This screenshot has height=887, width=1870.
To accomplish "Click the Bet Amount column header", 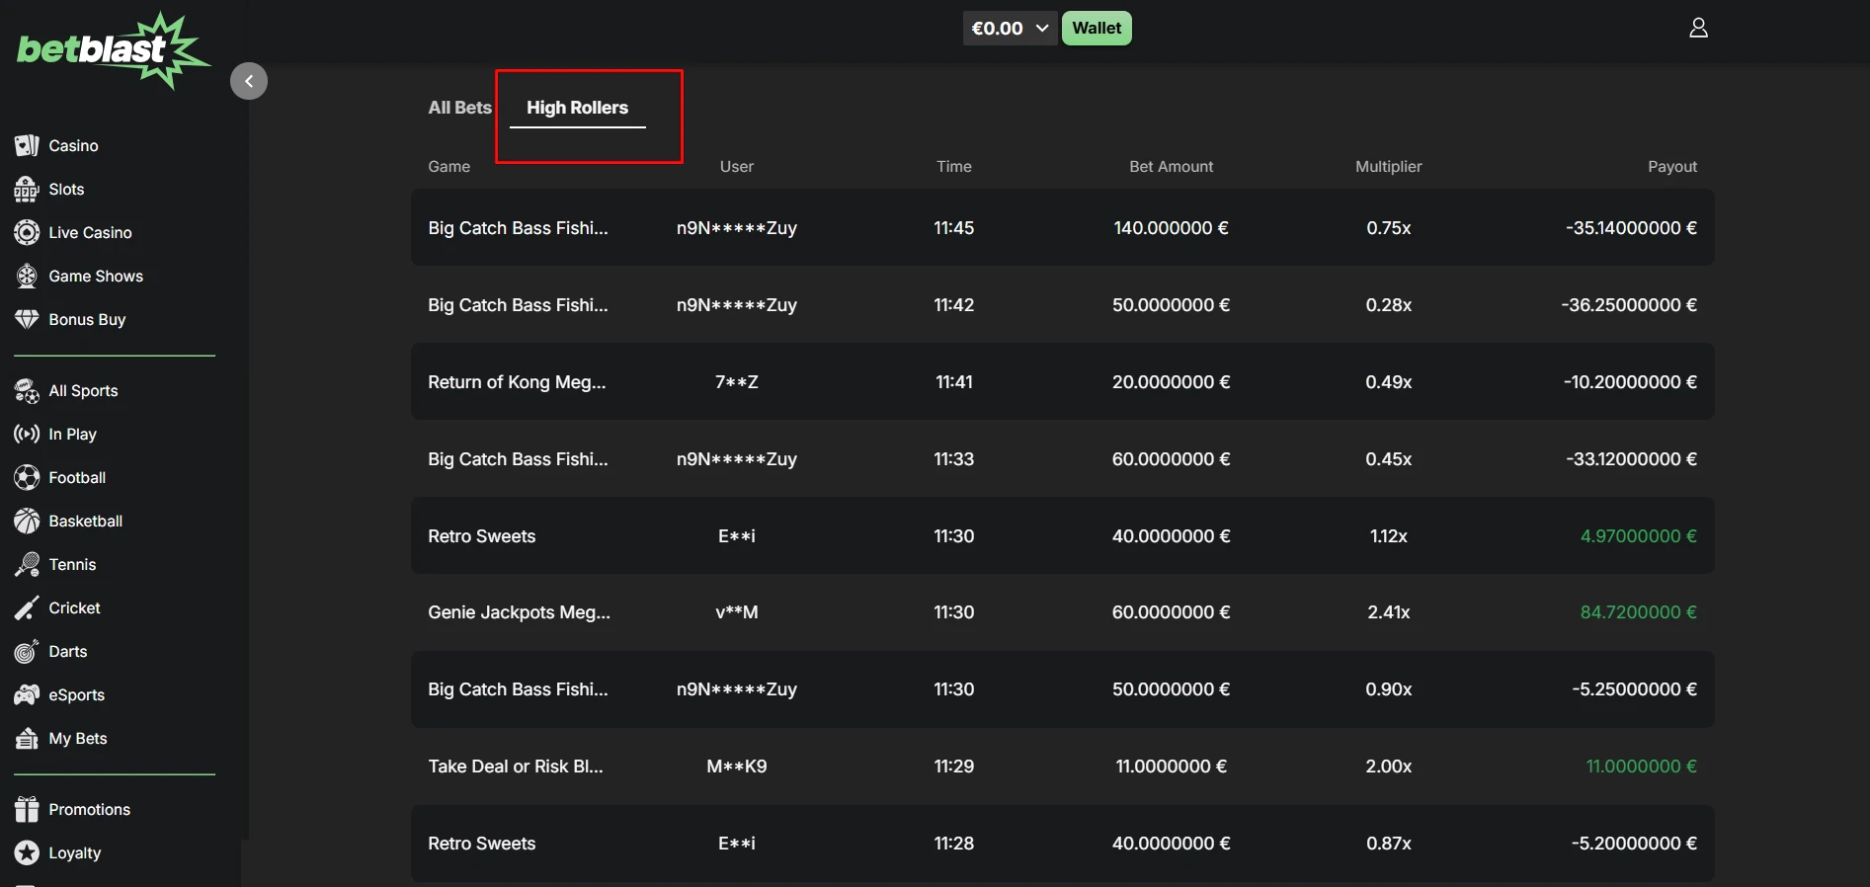I will pos(1172,166).
